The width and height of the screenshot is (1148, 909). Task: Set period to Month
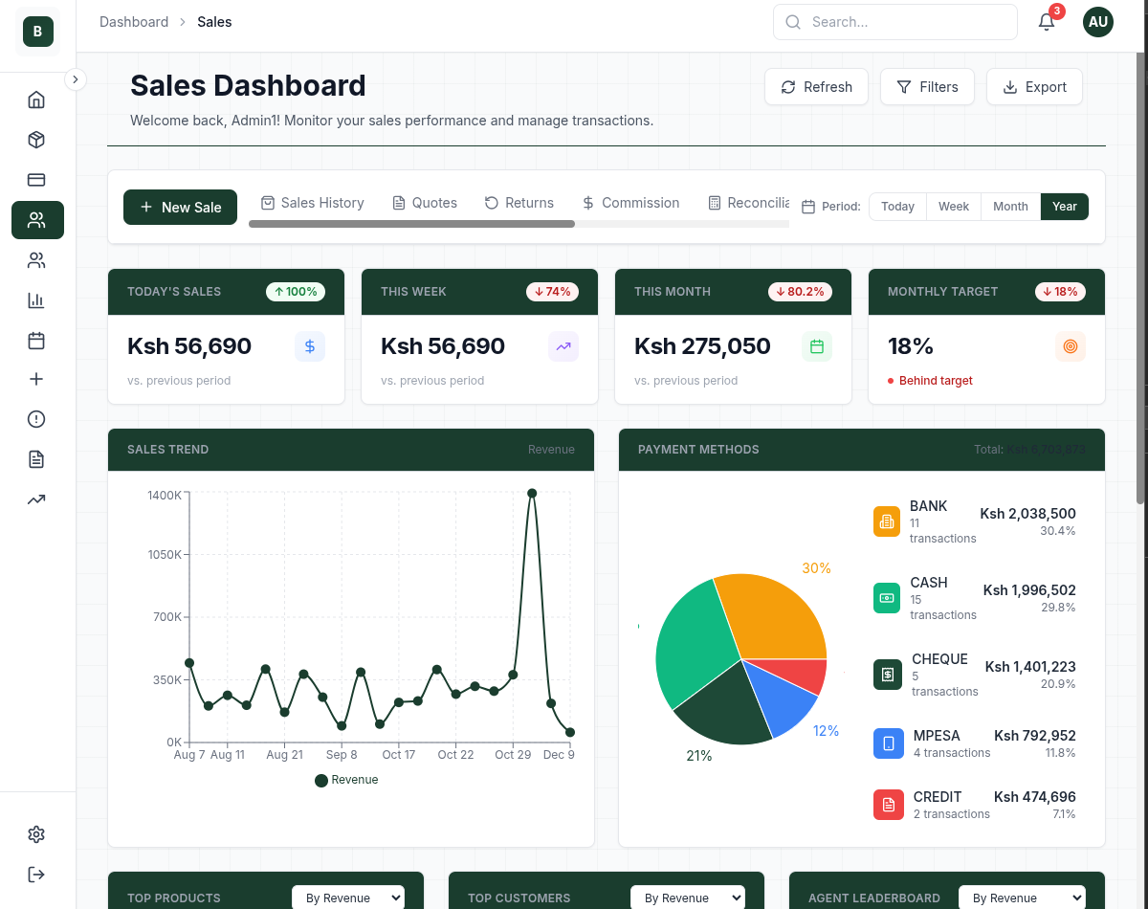coord(1010,207)
